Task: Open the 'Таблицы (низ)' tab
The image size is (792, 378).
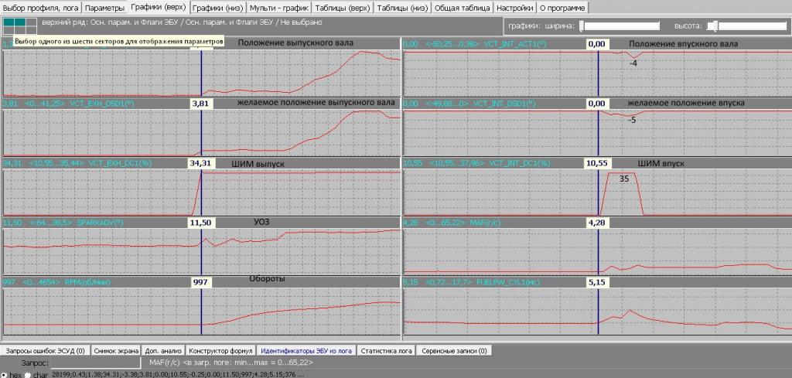Action: 402,8
